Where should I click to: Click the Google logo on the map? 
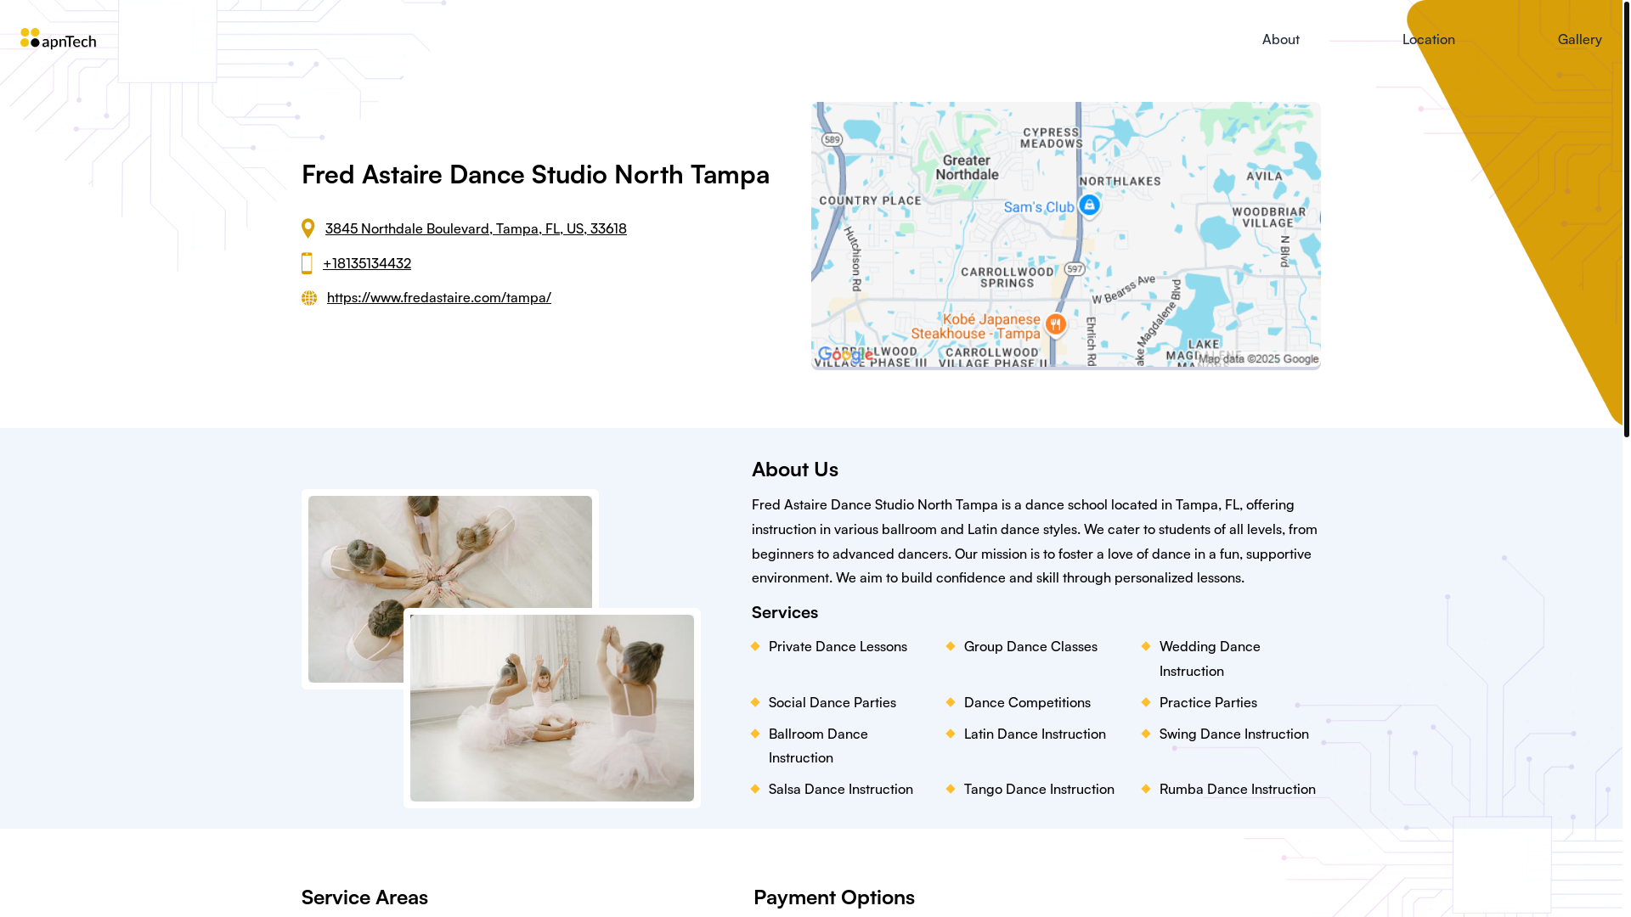click(845, 355)
